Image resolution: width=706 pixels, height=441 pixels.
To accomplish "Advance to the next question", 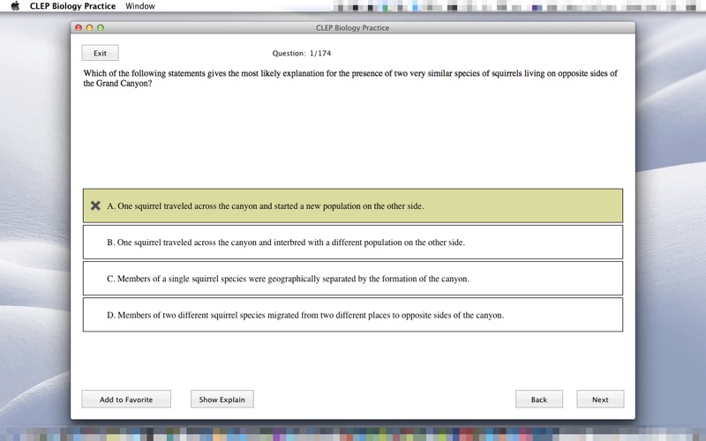I will tap(600, 400).
